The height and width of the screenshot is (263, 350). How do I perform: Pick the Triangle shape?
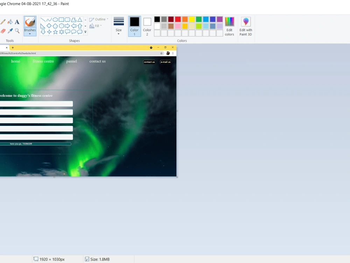click(x=80, y=20)
